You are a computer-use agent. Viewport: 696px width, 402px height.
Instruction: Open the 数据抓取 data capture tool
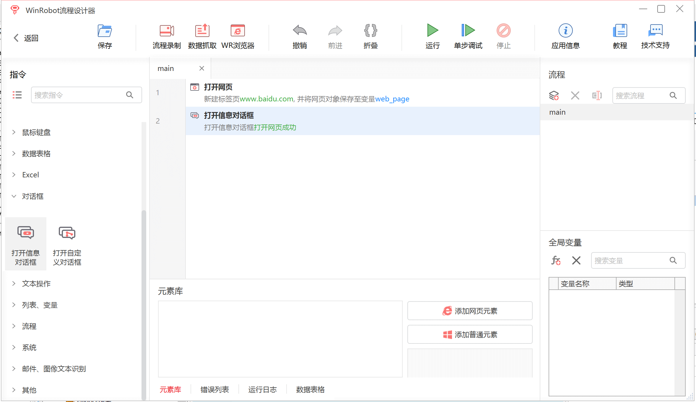pos(202,31)
